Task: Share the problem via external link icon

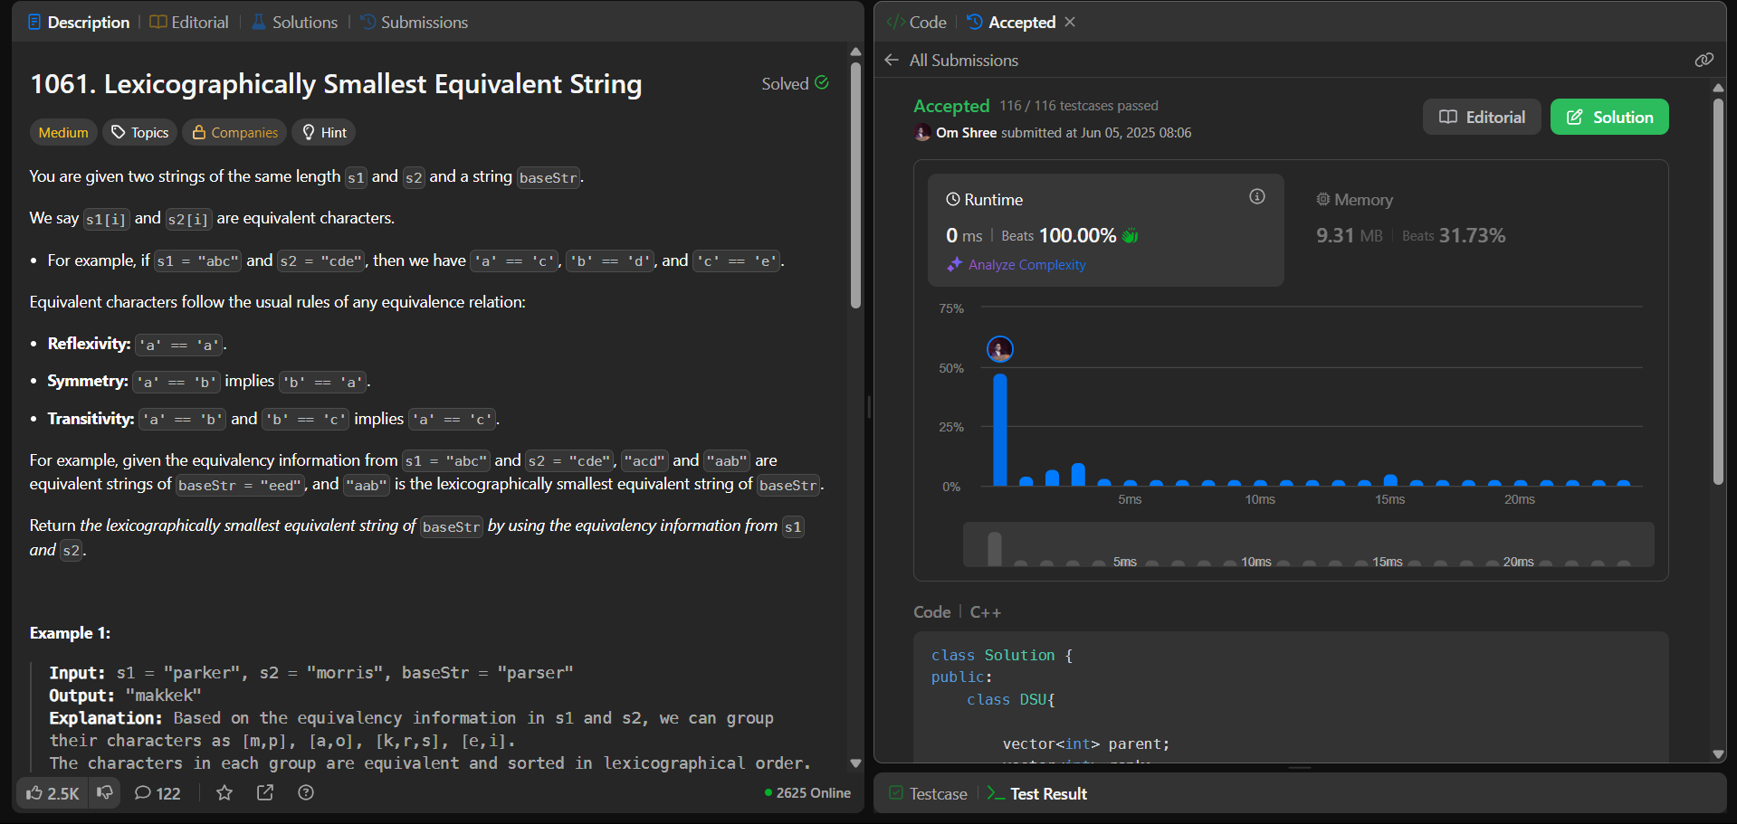Action: 265,793
